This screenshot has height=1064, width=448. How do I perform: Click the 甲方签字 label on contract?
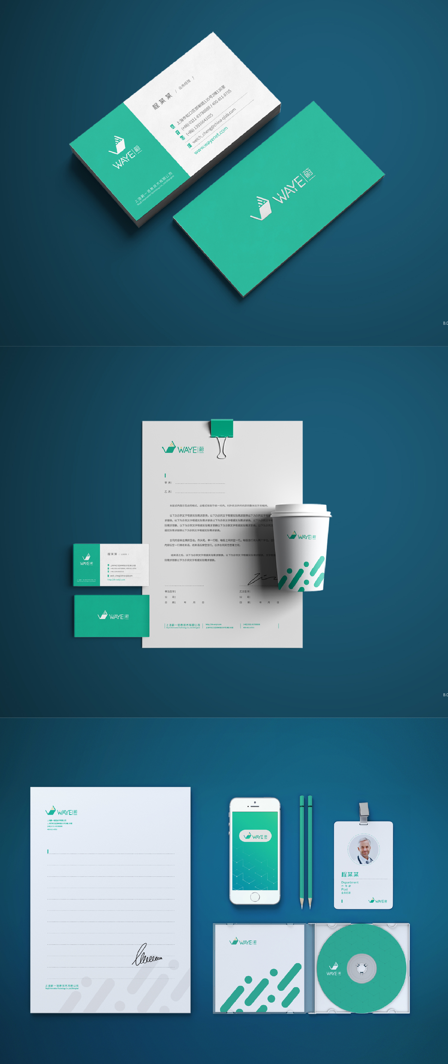tap(170, 591)
